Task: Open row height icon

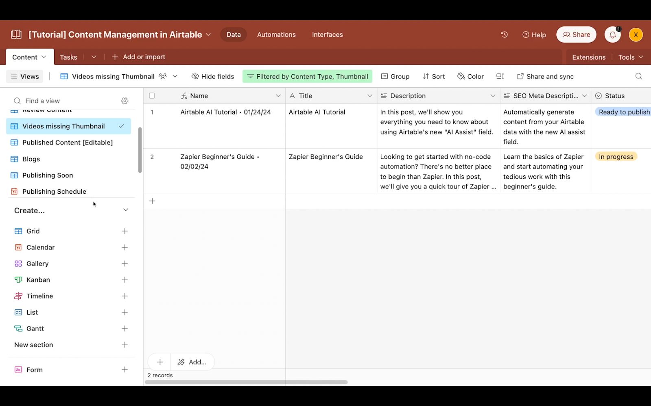Action: [x=500, y=76]
